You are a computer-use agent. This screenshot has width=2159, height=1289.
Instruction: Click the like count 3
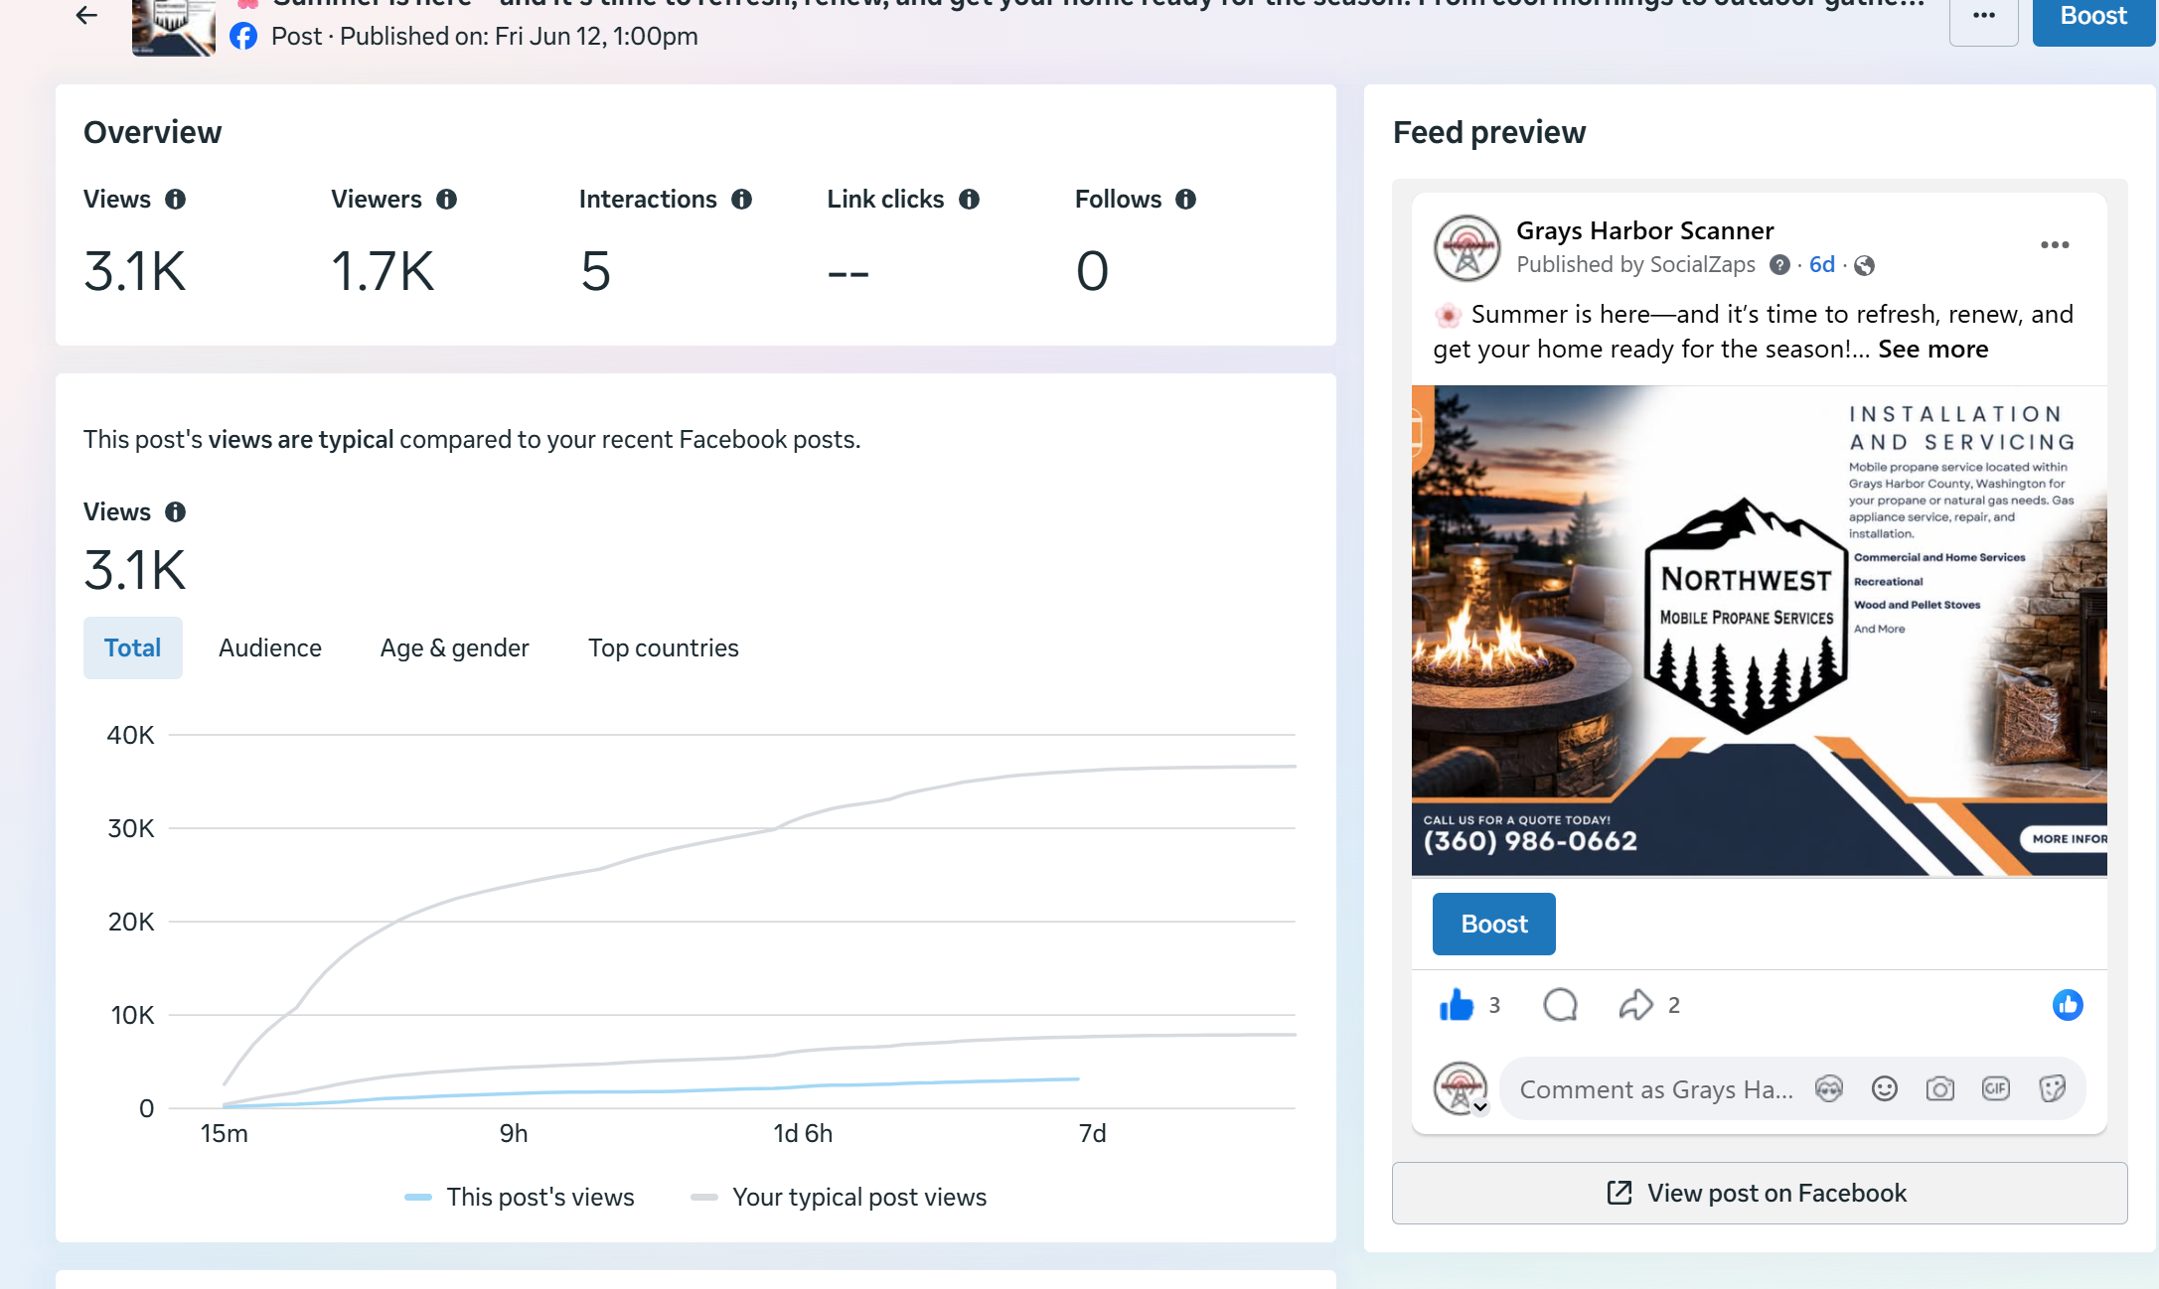1494,1006
